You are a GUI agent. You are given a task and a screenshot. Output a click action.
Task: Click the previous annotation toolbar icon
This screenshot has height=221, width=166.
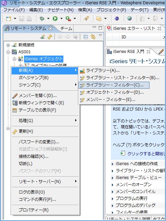155,19
